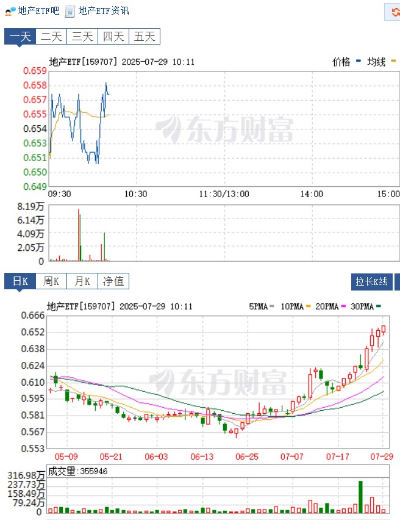The image size is (400, 520).
Task: Click the 09:30 time axis label
Action: coord(60,194)
